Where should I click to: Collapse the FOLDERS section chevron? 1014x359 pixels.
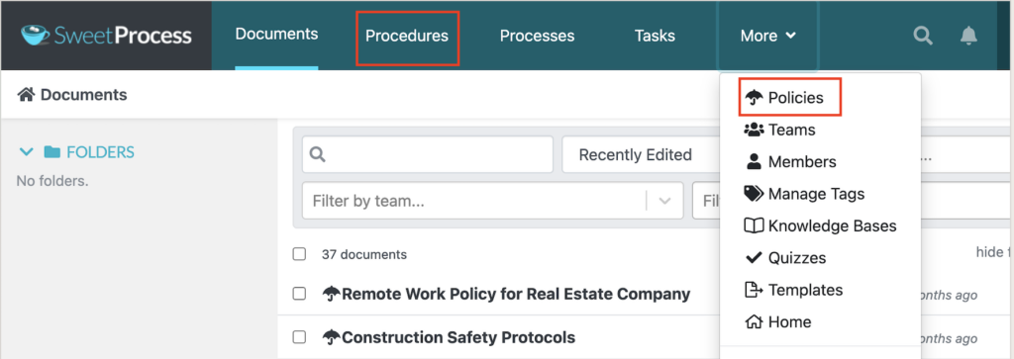(x=27, y=152)
